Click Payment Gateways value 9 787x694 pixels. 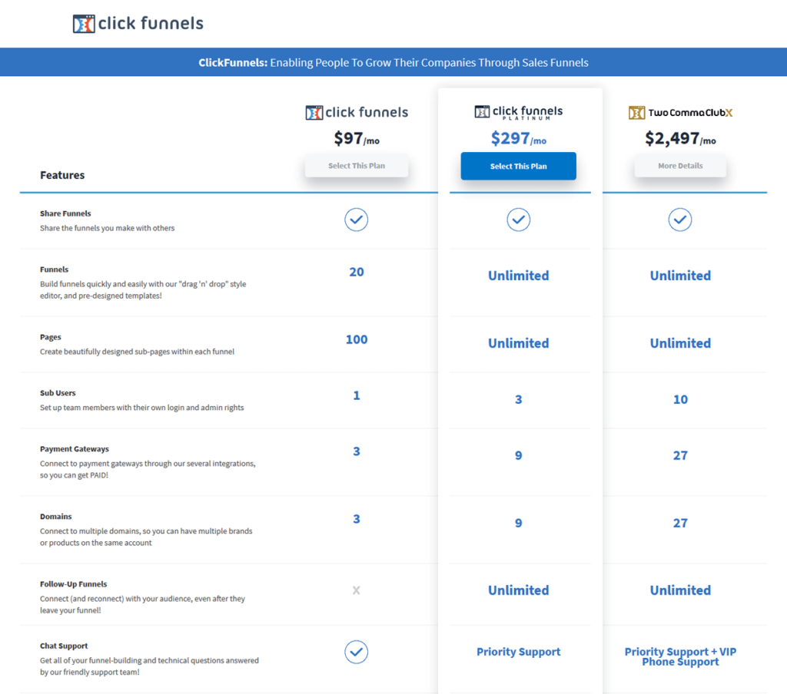coord(519,455)
